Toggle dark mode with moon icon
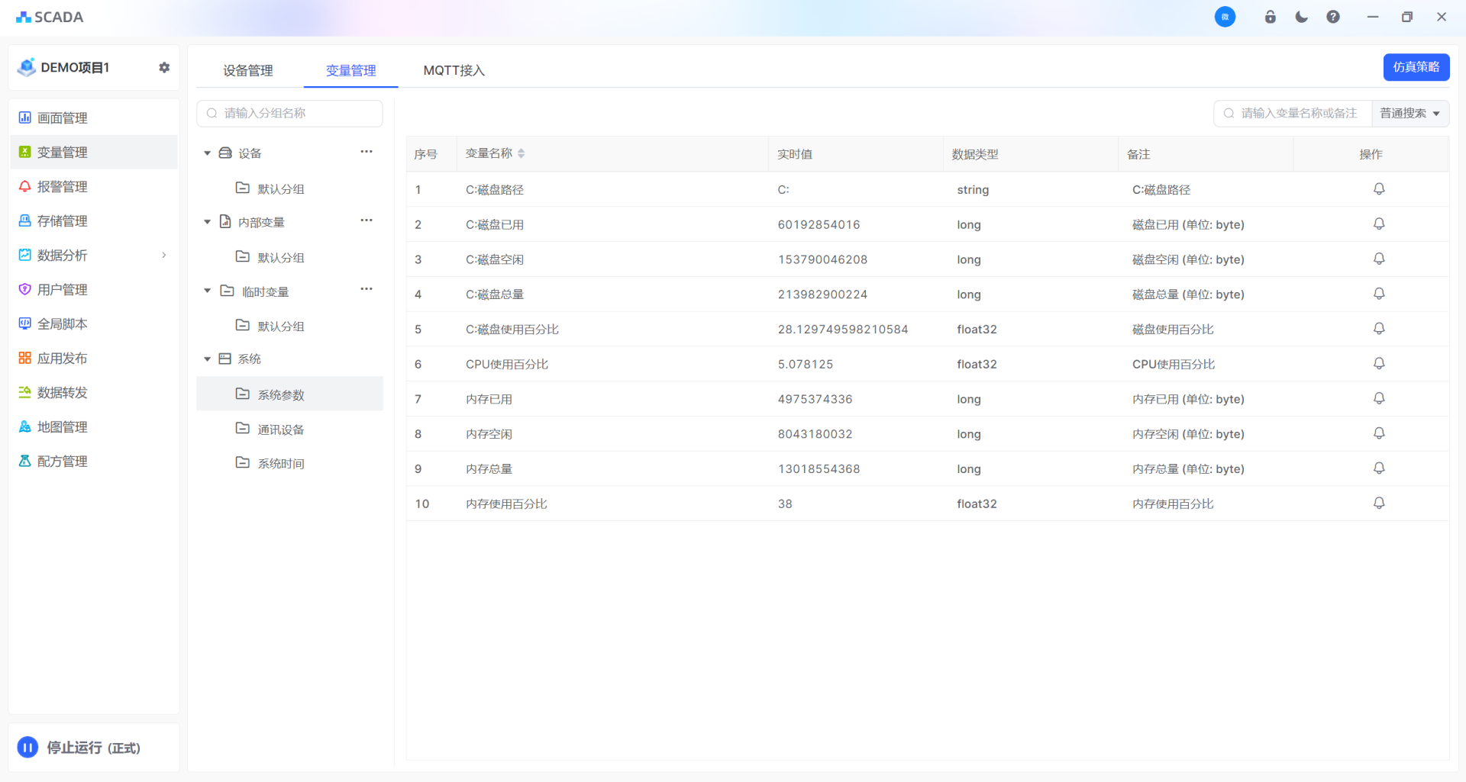The height and width of the screenshot is (782, 1466). click(1302, 17)
